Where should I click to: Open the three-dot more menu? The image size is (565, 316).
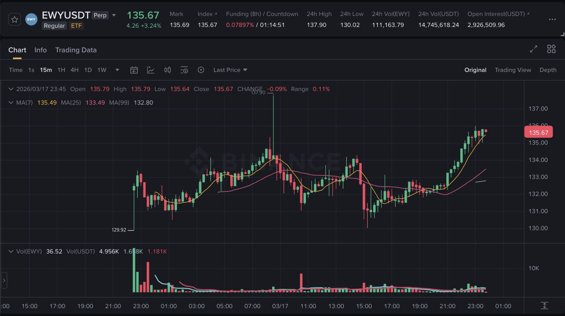point(552,19)
